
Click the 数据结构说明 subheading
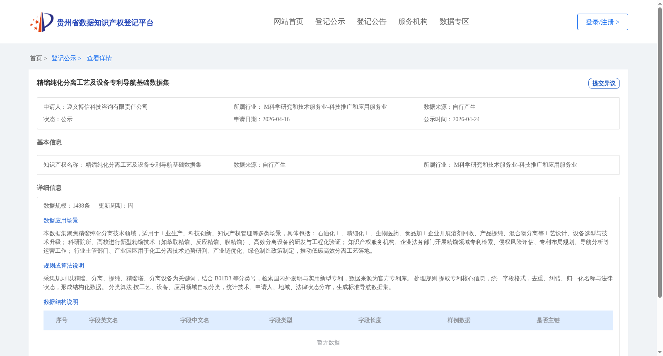[61, 302]
